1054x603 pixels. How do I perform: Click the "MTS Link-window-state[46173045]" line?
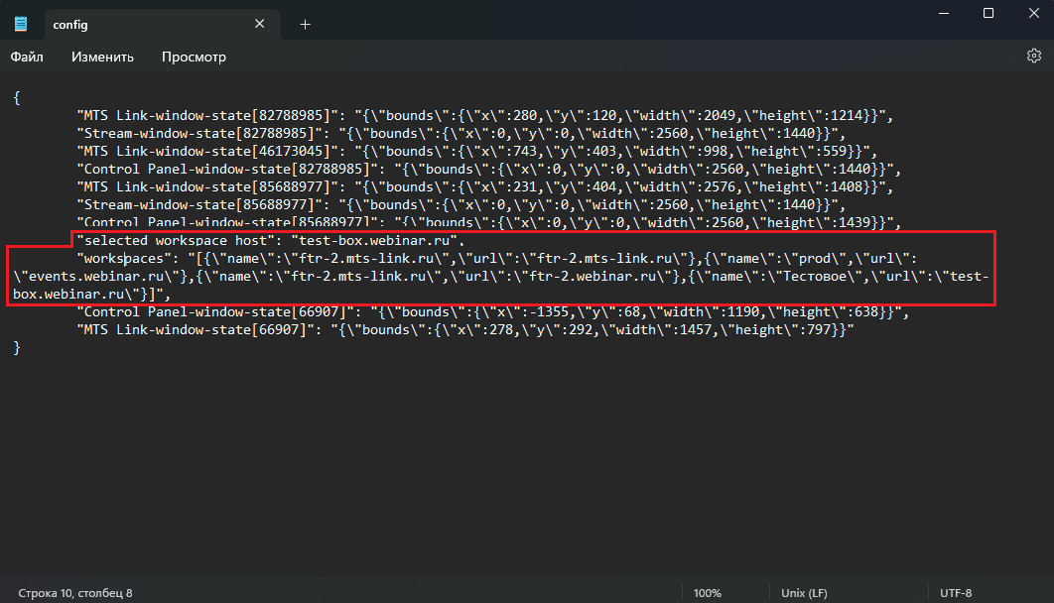[477, 151]
